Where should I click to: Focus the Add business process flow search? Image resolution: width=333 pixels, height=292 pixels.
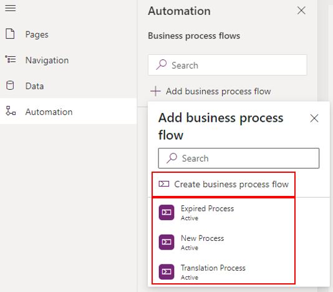(x=239, y=158)
